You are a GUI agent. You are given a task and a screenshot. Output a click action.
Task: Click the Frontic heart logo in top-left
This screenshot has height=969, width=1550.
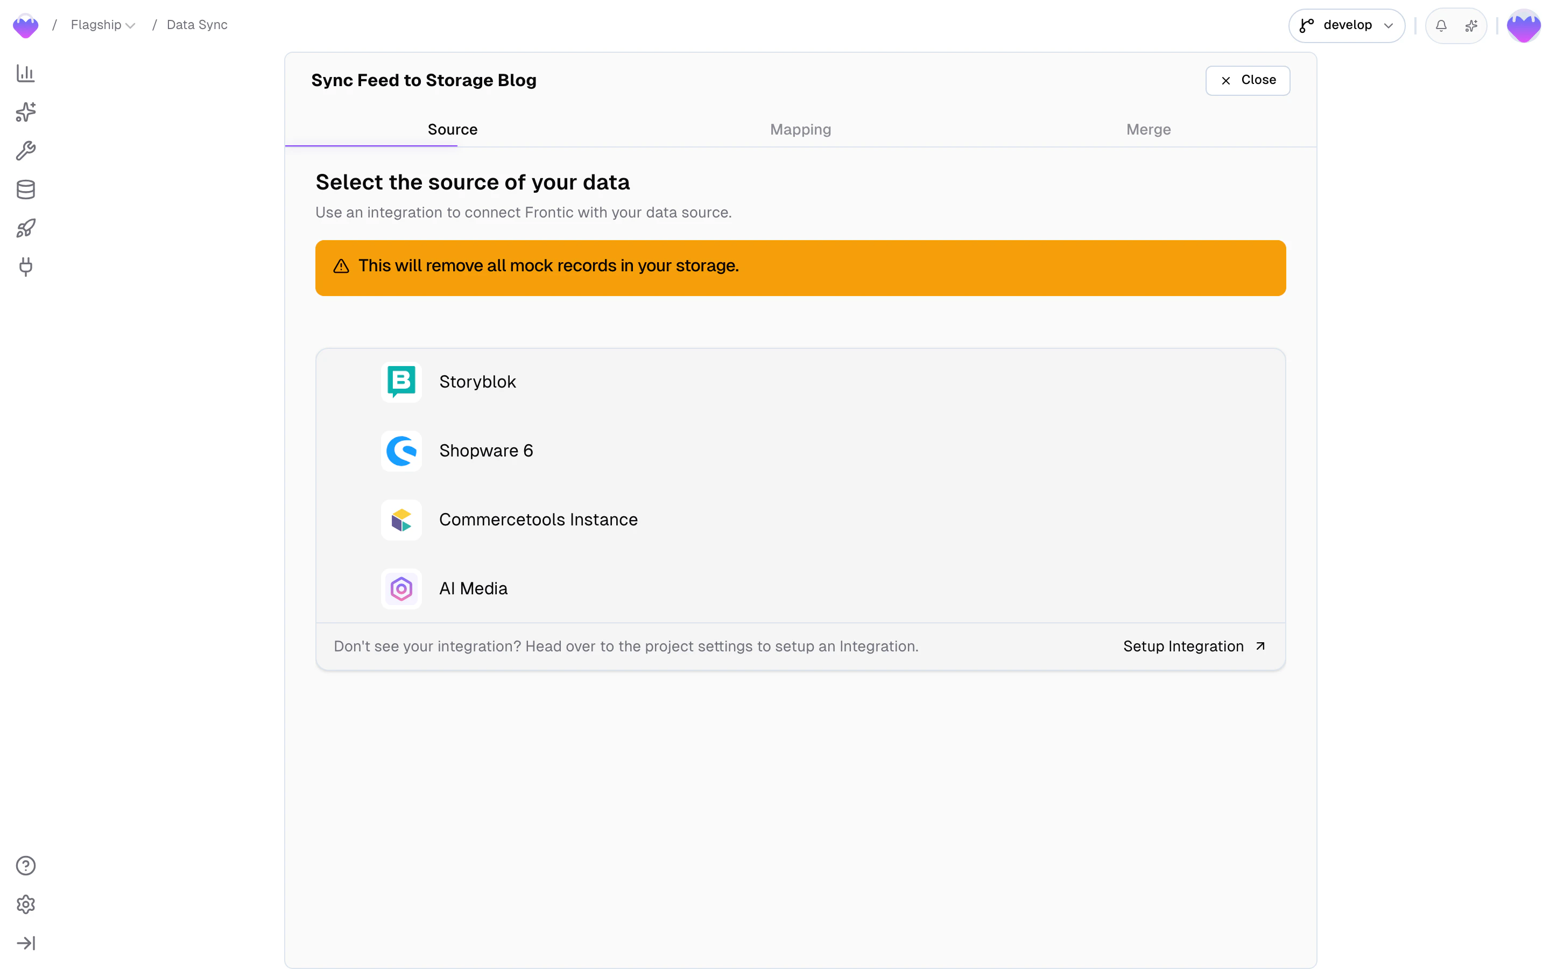tap(26, 26)
